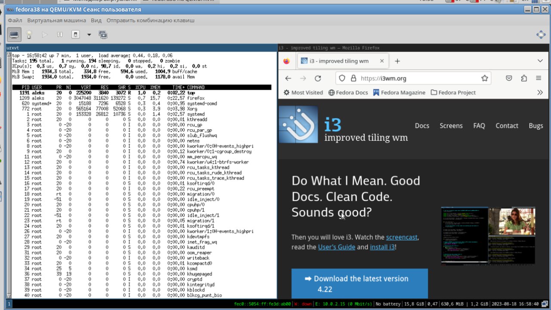Go to FAQ in the i3 site navigation
The width and height of the screenshot is (551, 310).
[479, 126]
